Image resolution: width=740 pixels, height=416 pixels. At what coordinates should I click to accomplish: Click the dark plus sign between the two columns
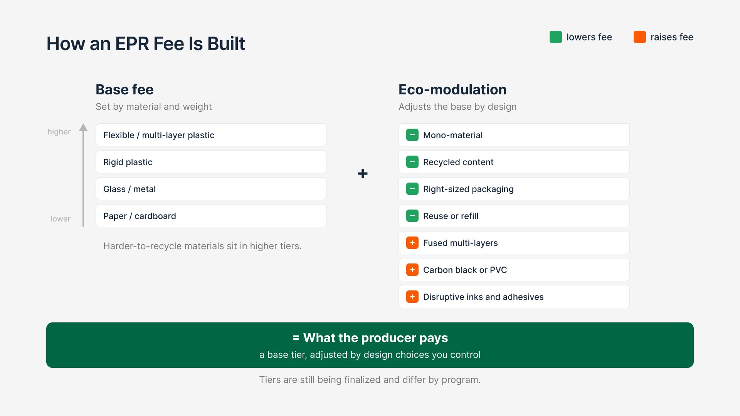tap(363, 174)
